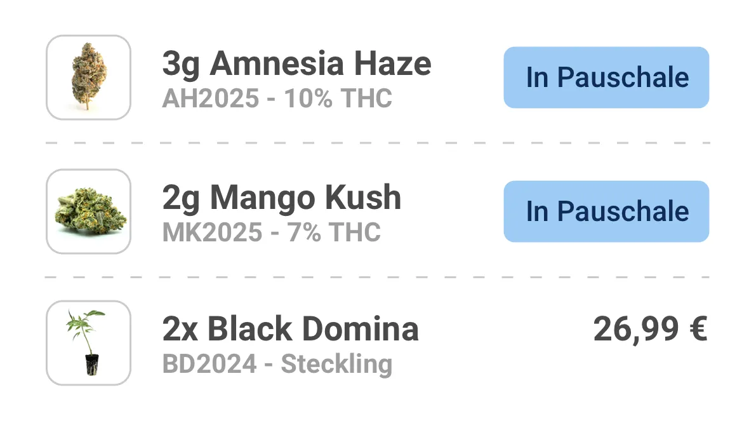Click the 7% THC label
This screenshot has width=756, height=423.
pyautogui.click(x=334, y=232)
